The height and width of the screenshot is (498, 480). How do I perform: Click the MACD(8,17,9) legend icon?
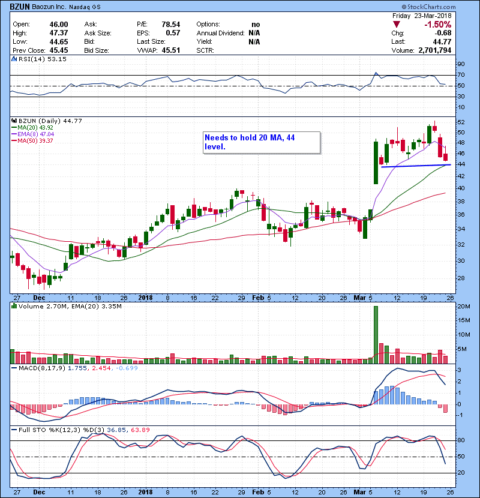coord(14,367)
